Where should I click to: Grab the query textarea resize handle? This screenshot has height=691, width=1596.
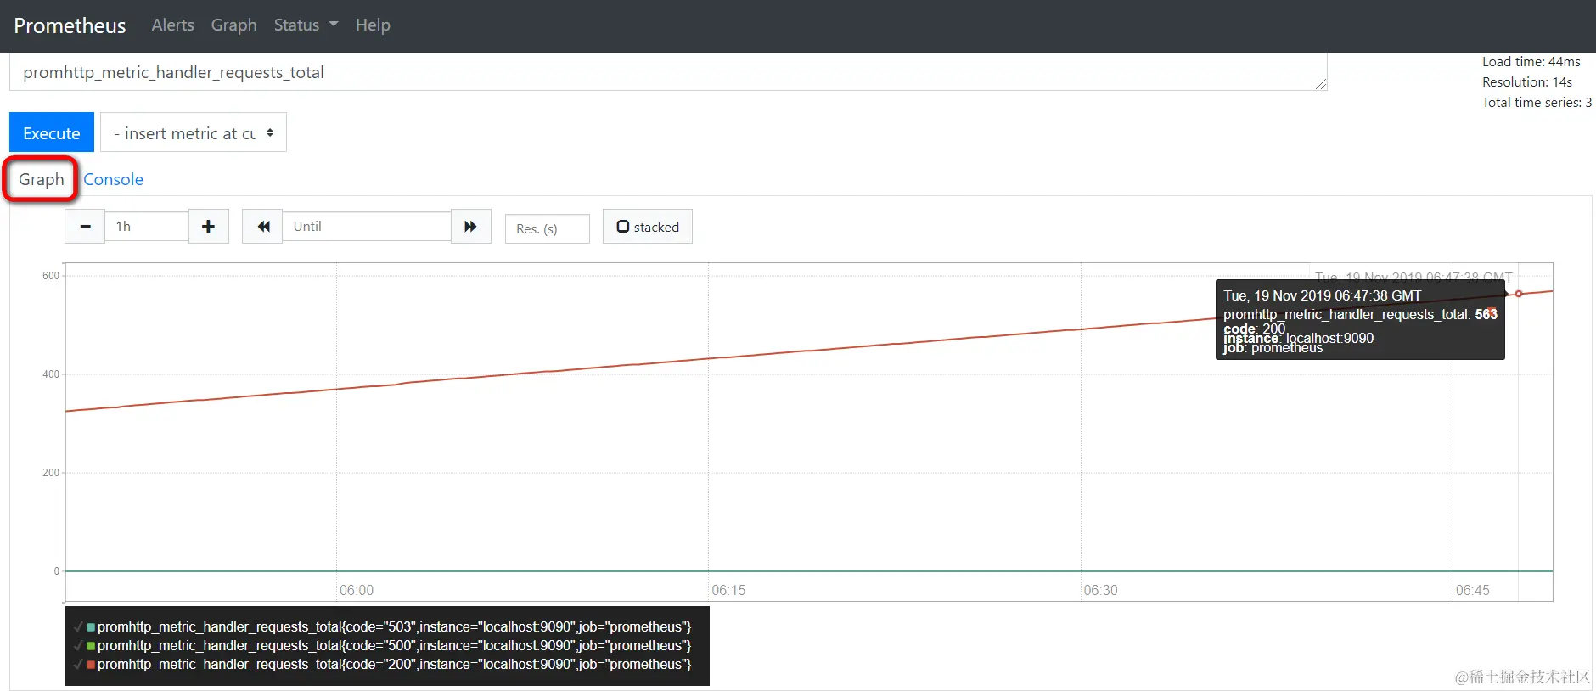[x=1321, y=84]
